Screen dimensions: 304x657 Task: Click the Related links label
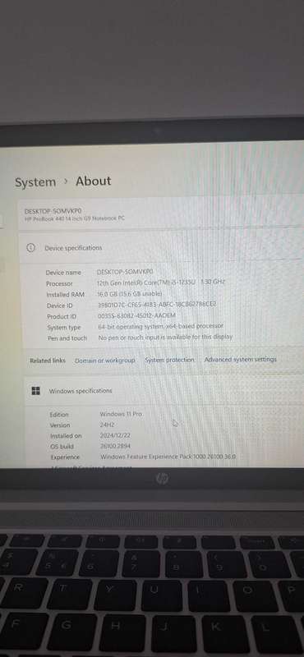pyautogui.click(x=48, y=361)
